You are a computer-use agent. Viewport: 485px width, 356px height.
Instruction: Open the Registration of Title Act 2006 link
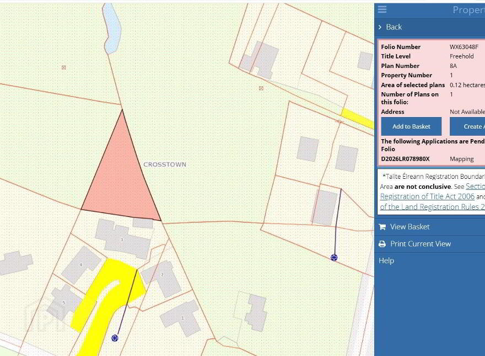tap(427, 196)
